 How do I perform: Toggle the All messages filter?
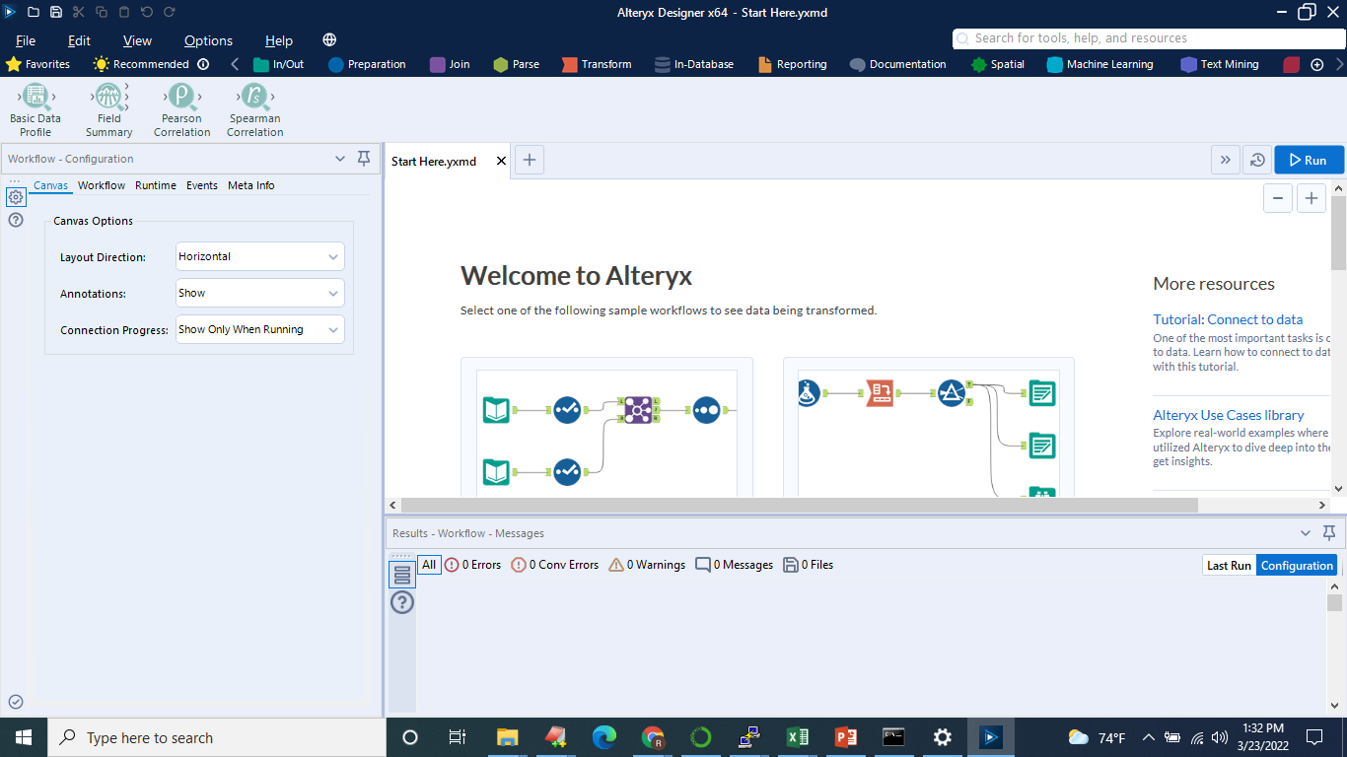click(428, 564)
